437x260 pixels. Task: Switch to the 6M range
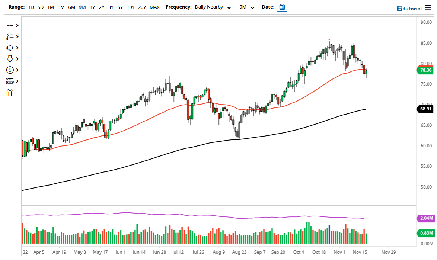(x=71, y=7)
